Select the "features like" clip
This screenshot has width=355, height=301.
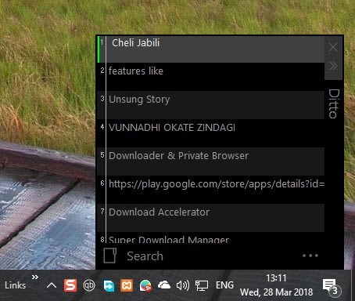[x=210, y=77]
